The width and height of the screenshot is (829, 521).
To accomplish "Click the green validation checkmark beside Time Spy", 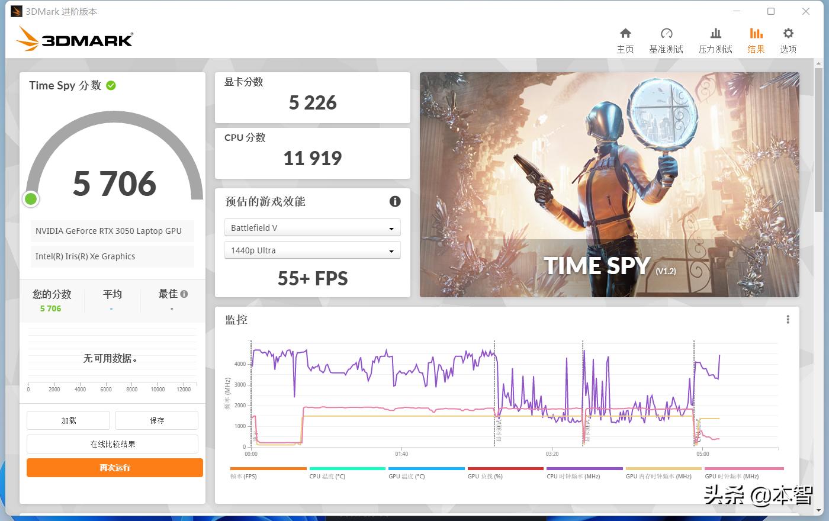I will (111, 86).
